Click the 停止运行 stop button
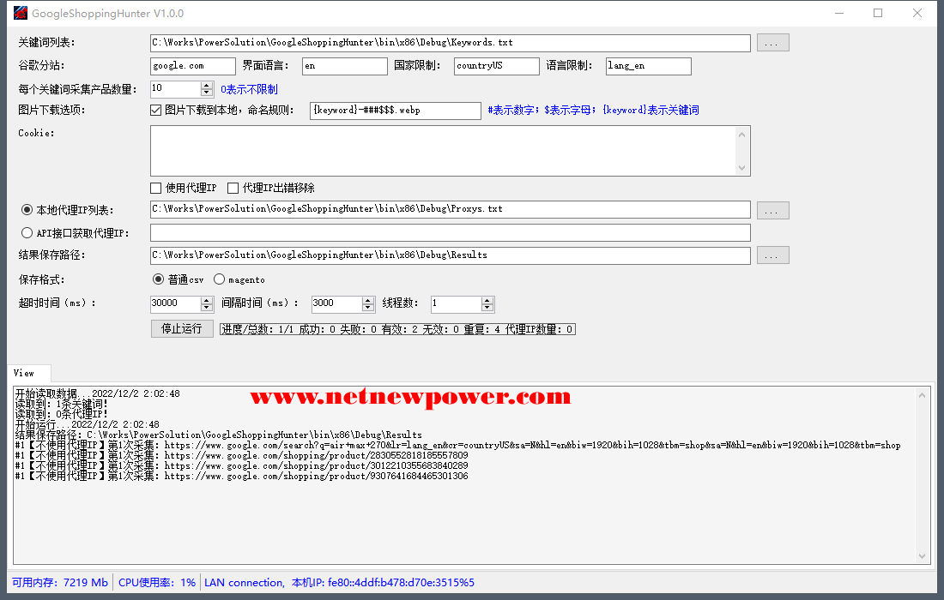 click(182, 329)
